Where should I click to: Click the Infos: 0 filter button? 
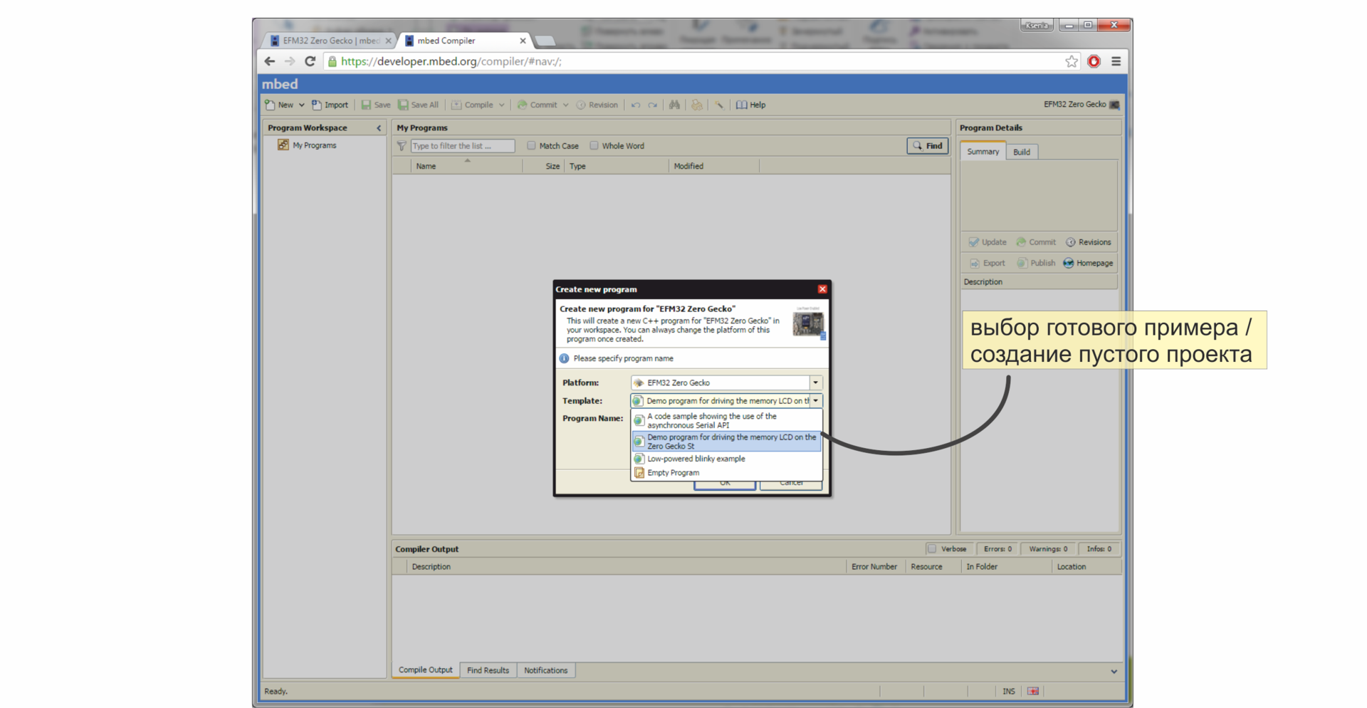coord(1099,549)
